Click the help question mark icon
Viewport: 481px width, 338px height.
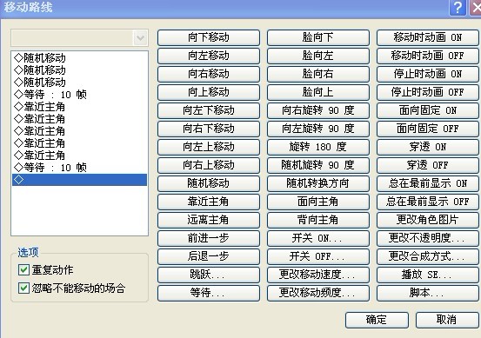[458, 7]
